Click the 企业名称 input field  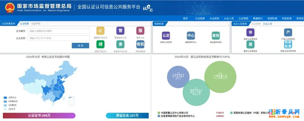tap(58, 38)
